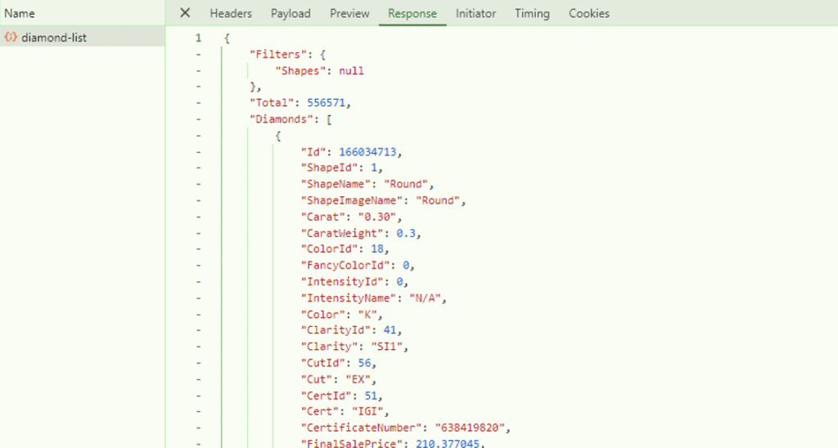
Task: Click gutter marker beside the "Filters" line
Action: pos(198,55)
